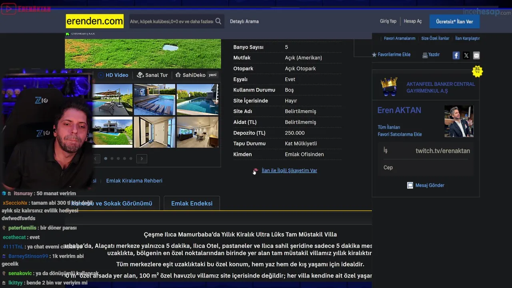Click Favori Satıcılarıma Ekle

pos(400,134)
